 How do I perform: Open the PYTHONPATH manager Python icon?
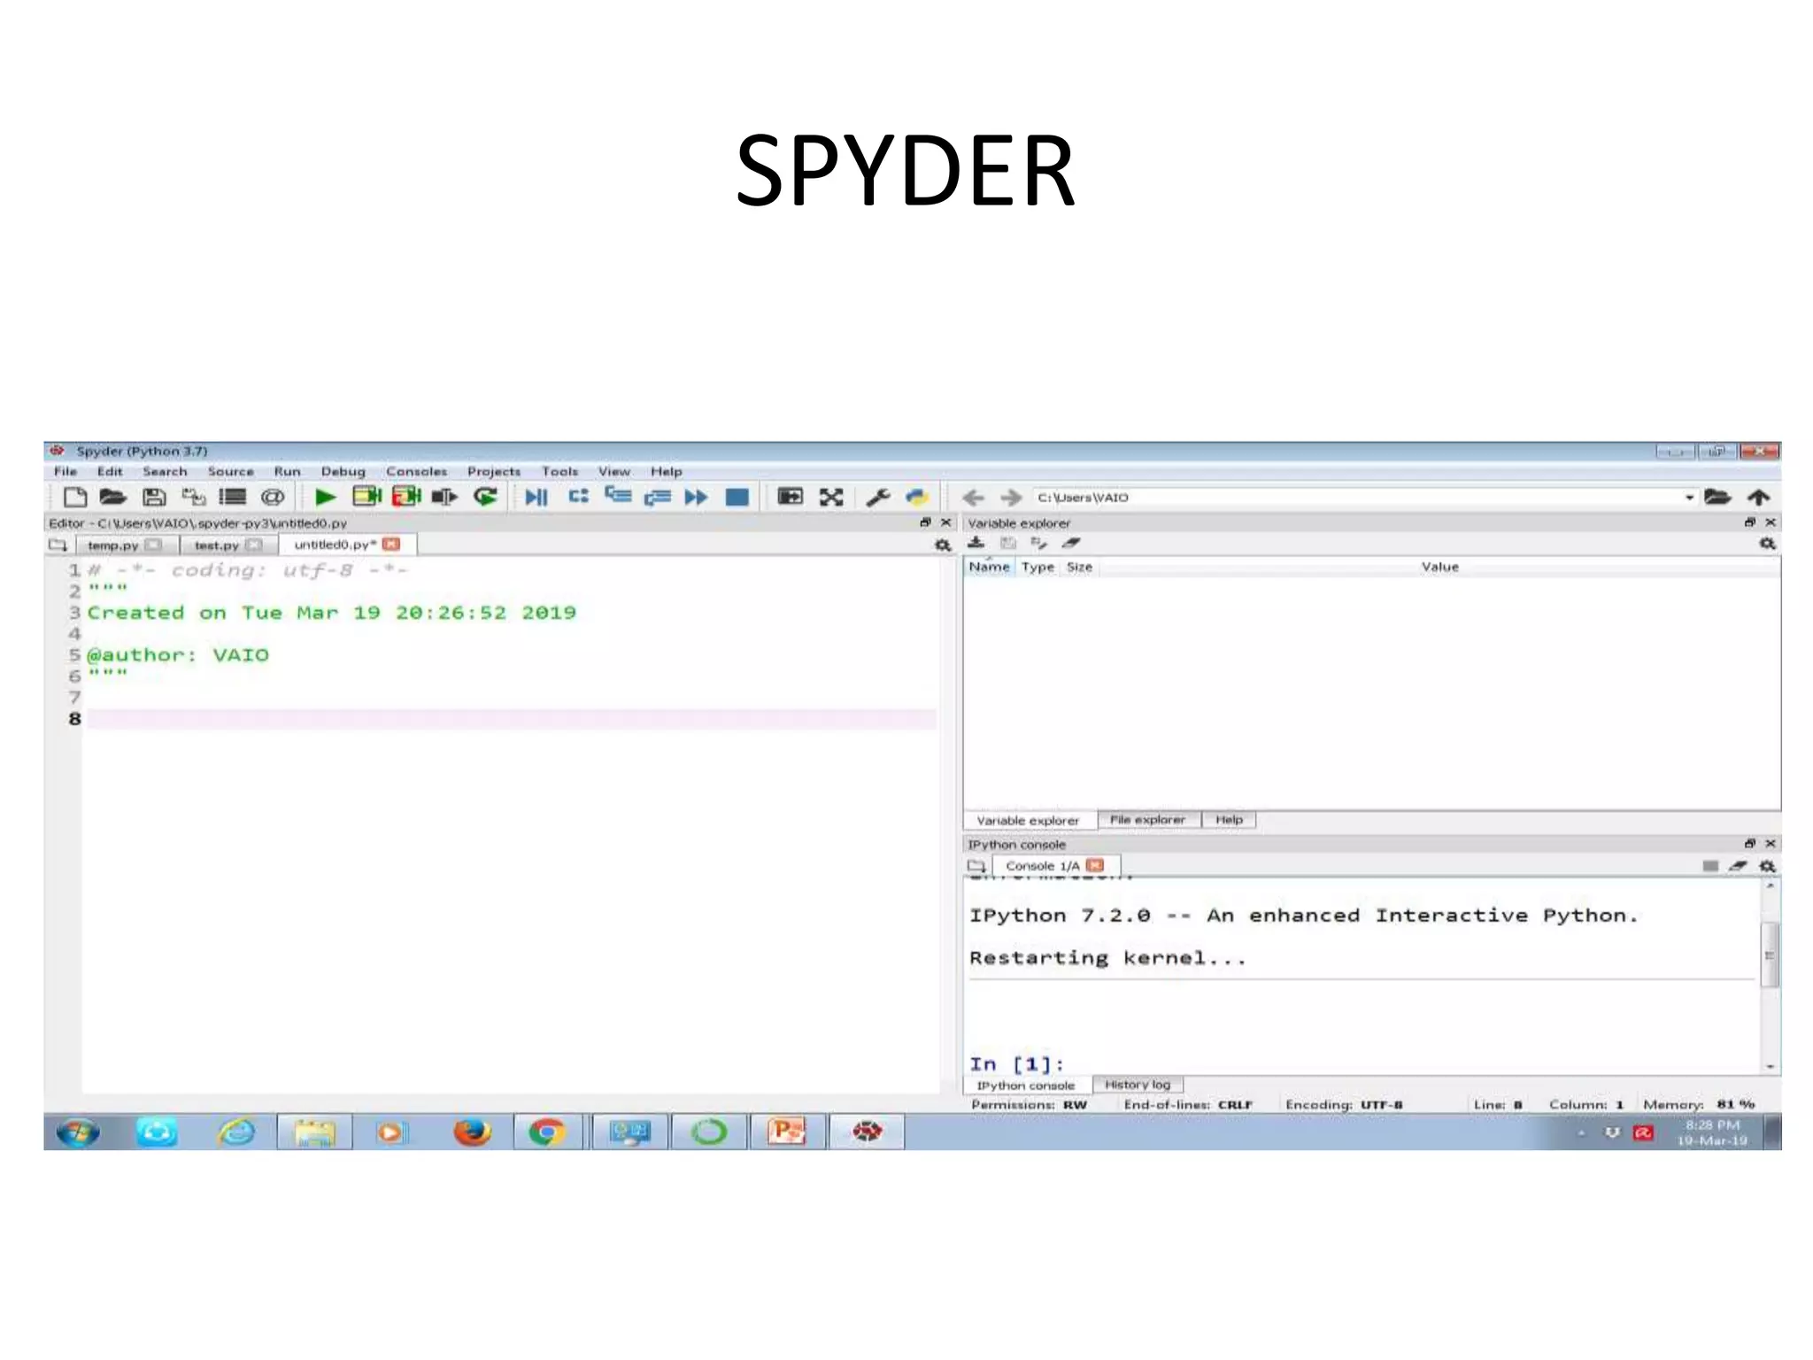[917, 497]
